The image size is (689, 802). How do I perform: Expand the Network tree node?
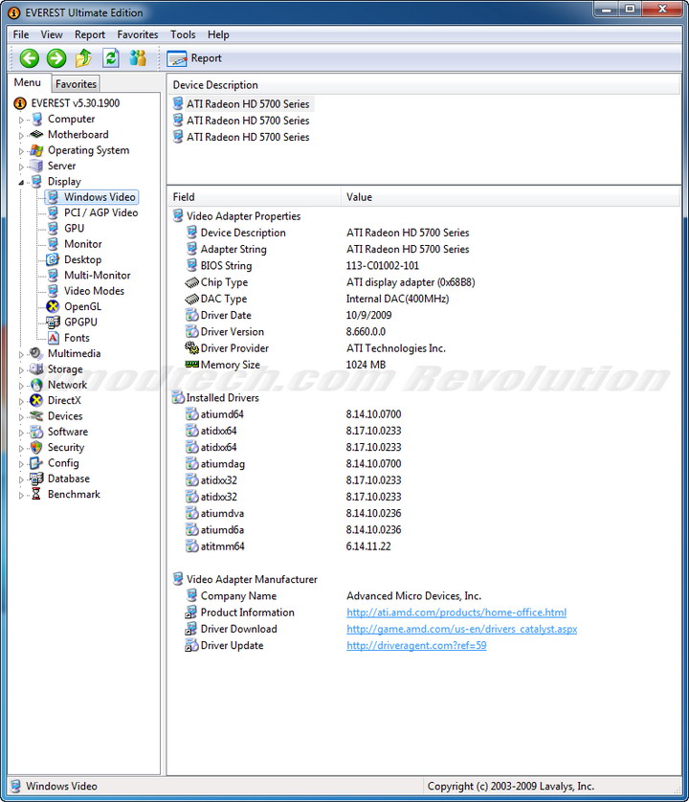pyautogui.click(x=21, y=386)
